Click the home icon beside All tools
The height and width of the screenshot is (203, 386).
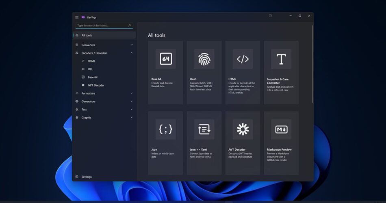point(77,35)
